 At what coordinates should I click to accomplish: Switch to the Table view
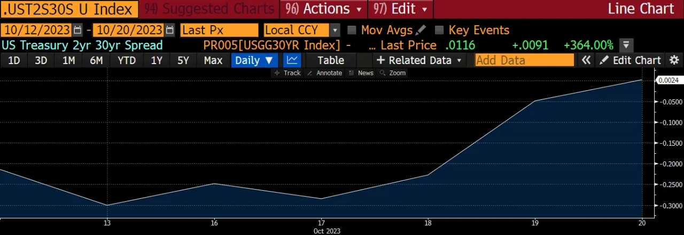(331, 60)
